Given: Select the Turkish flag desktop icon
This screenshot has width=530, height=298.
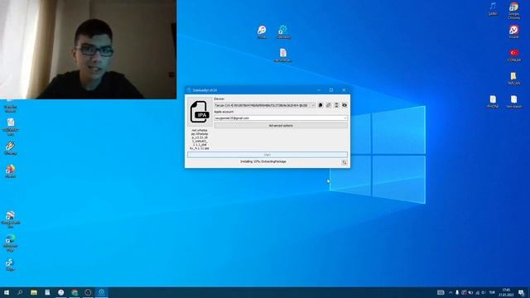Looking at the screenshot, I should [514, 55].
